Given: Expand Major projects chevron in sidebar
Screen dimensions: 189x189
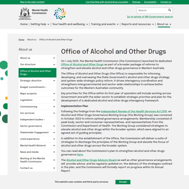Looking at the screenshot, I should click(54, 94).
